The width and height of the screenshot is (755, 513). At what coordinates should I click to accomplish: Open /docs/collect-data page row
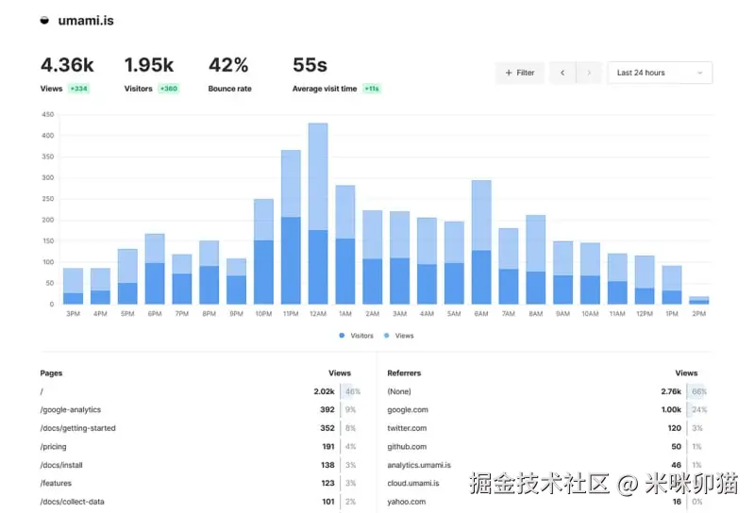pos(200,502)
